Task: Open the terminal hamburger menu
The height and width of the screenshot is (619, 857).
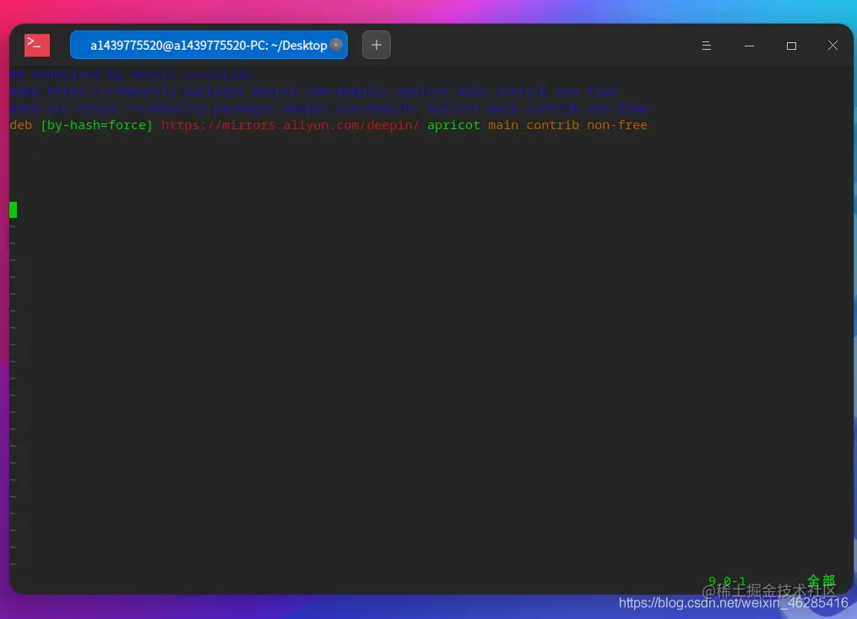Action: click(706, 46)
